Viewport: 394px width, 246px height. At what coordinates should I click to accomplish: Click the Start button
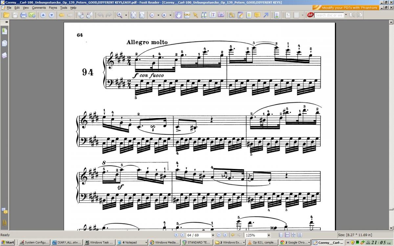click(8, 242)
